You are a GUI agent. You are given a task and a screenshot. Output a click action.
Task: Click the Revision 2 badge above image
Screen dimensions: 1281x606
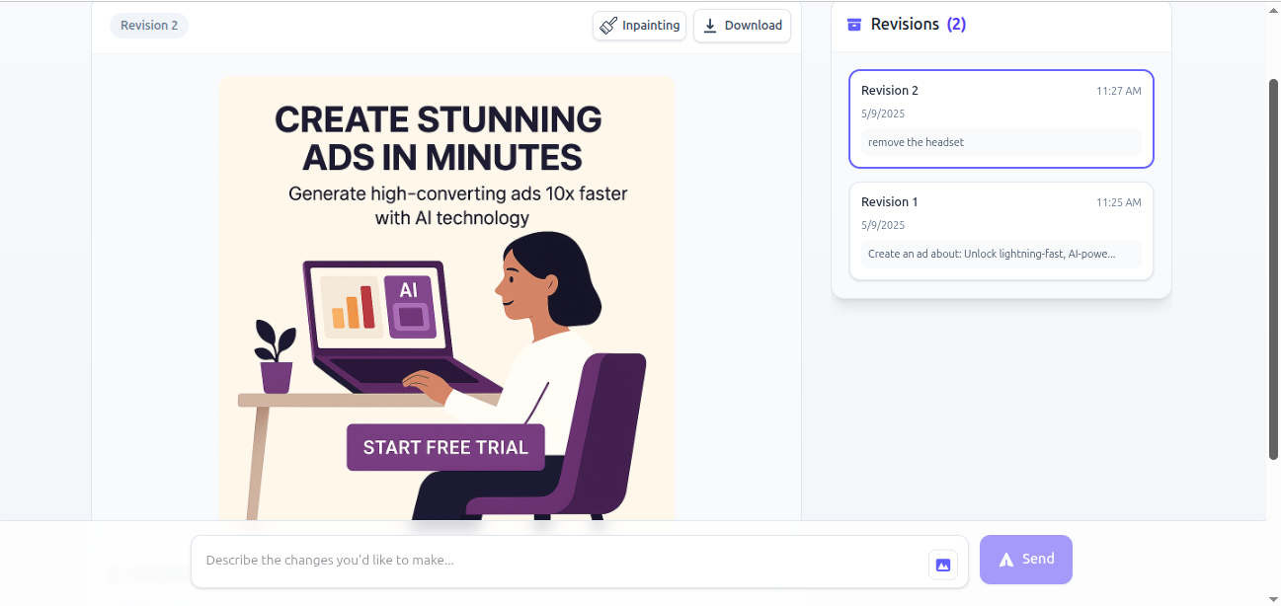(x=149, y=26)
